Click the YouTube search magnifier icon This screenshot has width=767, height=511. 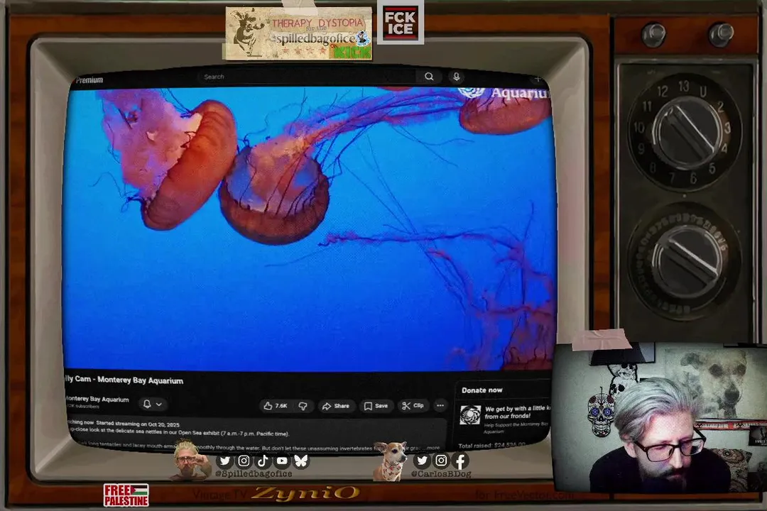(429, 77)
